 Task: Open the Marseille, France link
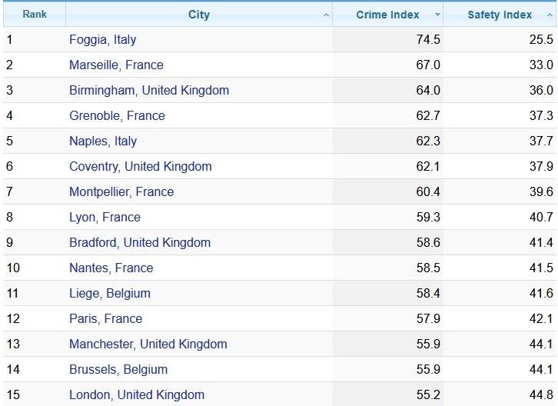(x=116, y=65)
